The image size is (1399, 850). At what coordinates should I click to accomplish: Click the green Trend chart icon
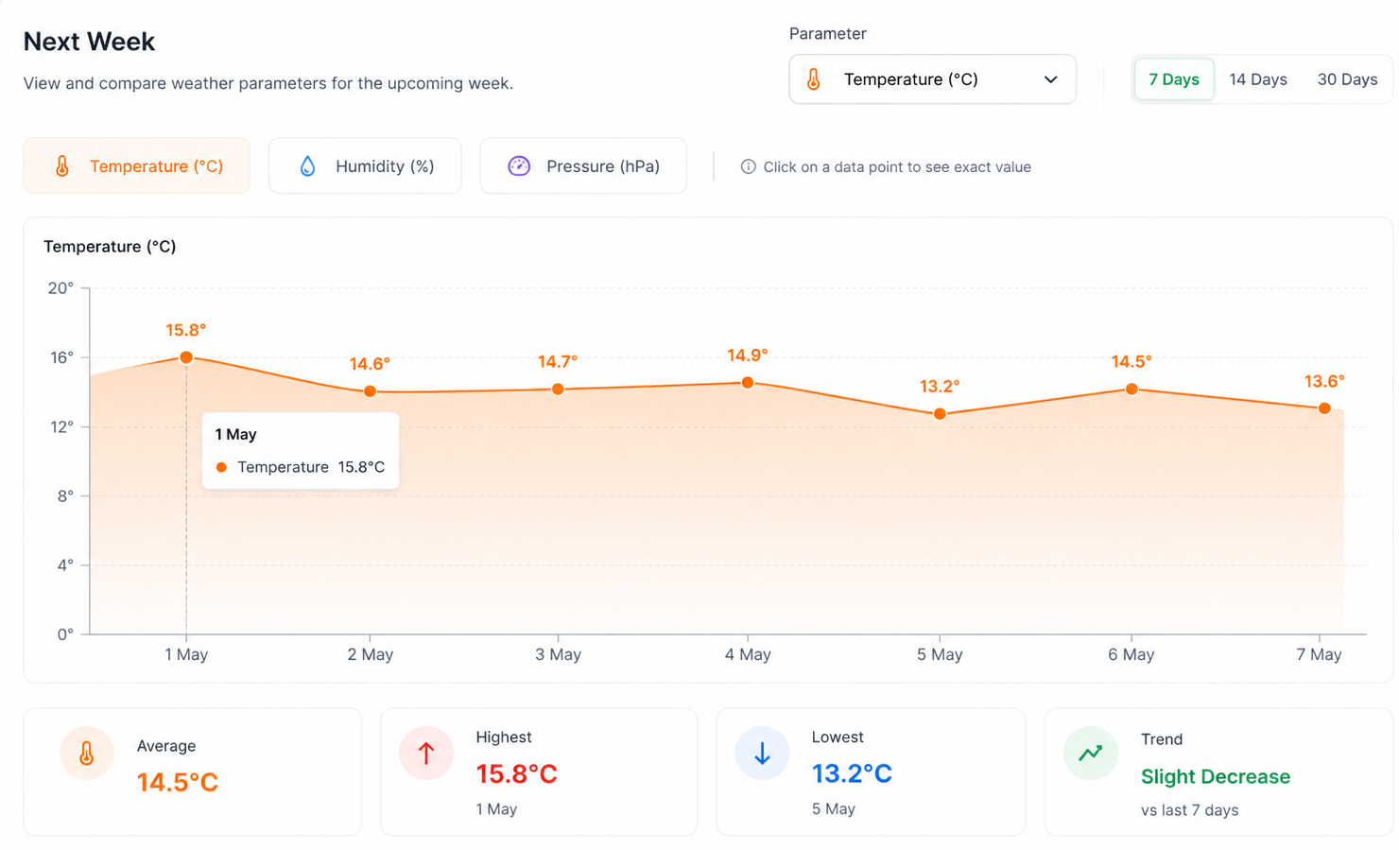click(x=1091, y=753)
